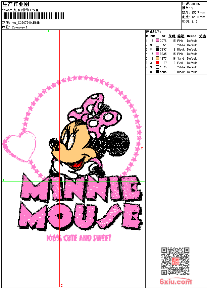Click the Default brand cell in the Red row
Viewport: 208px width, 288px height.
pos(192,63)
